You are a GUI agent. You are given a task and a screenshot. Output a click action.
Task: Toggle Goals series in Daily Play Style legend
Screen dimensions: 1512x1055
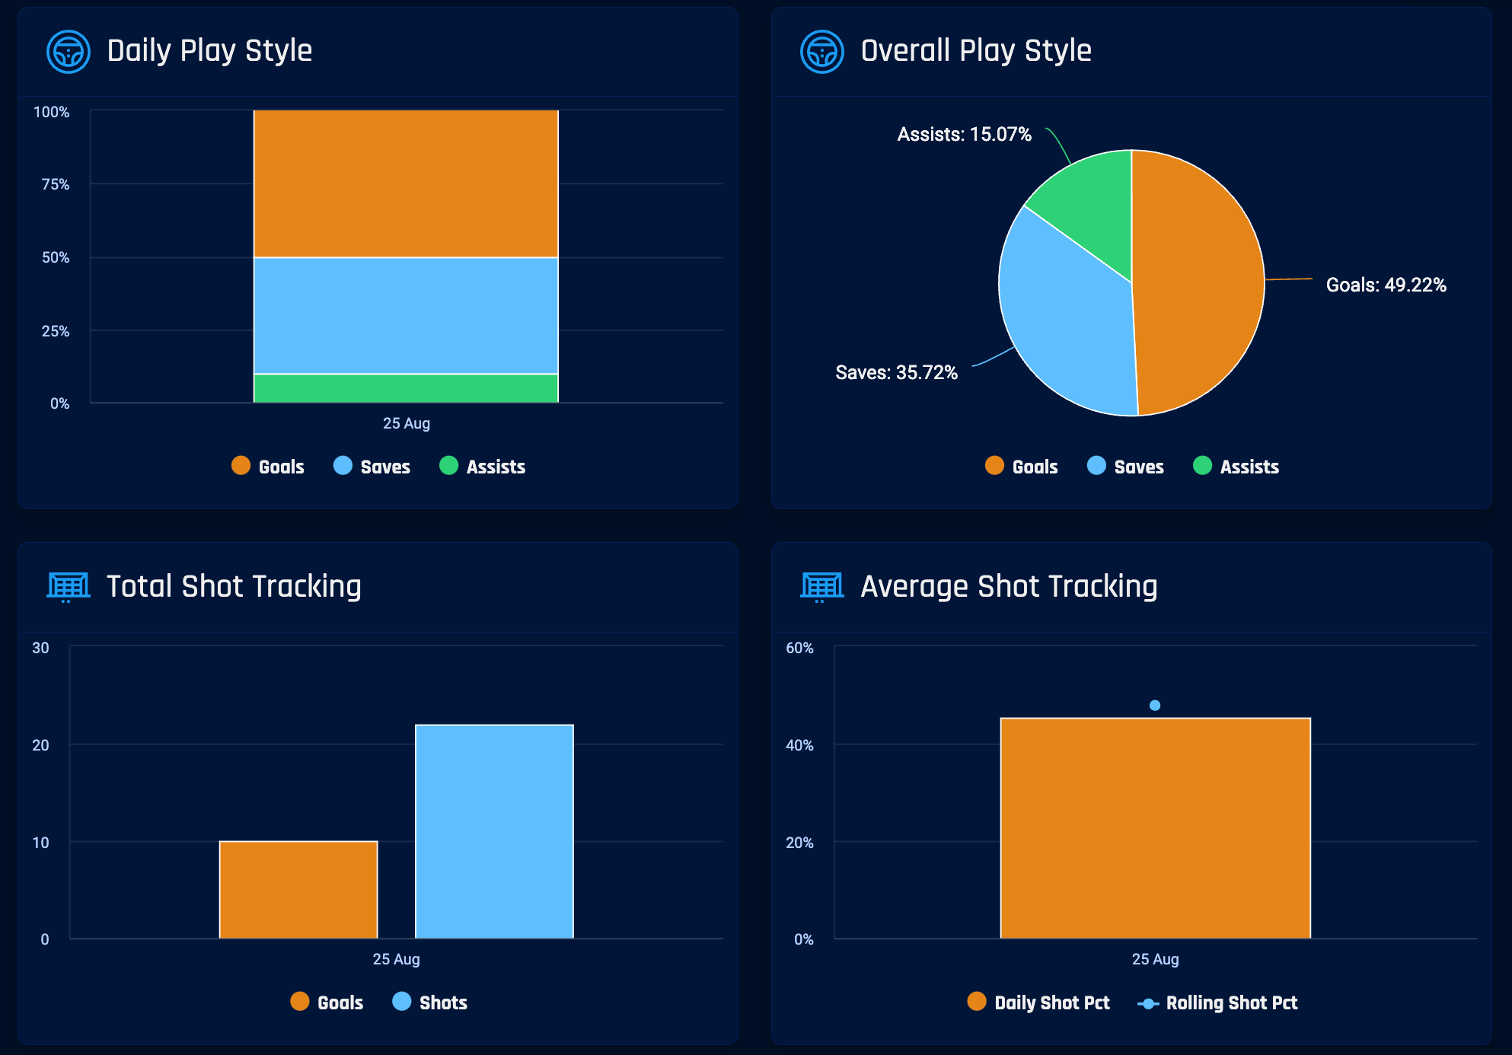(x=268, y=467)
